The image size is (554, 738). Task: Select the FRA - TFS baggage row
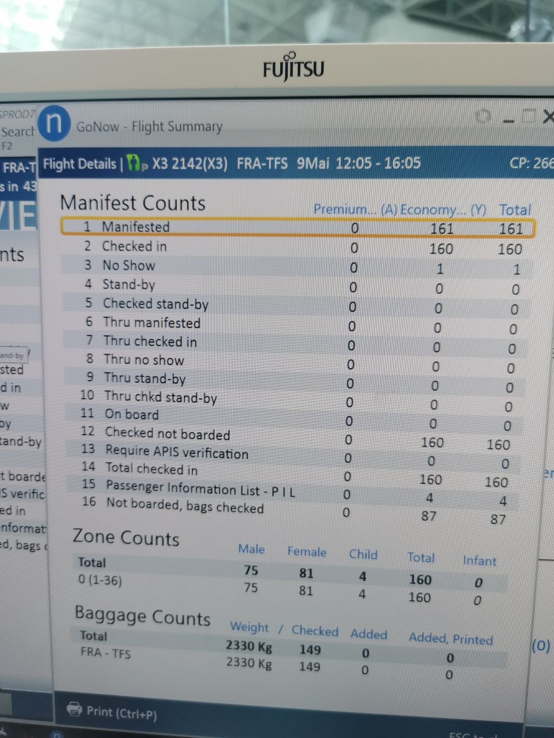(105, 653)
